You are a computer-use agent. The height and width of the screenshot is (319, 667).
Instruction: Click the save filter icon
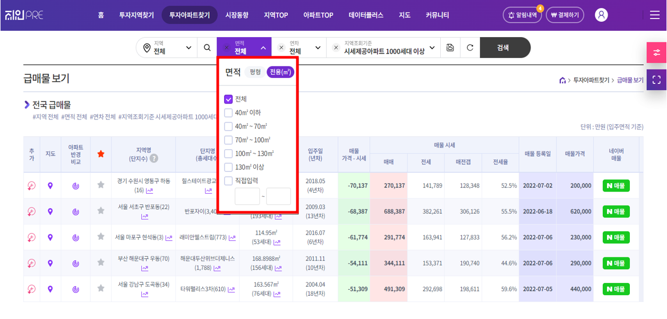[450, 48]
